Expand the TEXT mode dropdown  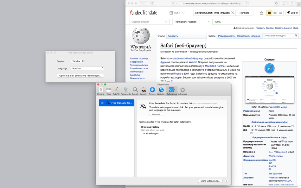(177, 13)
